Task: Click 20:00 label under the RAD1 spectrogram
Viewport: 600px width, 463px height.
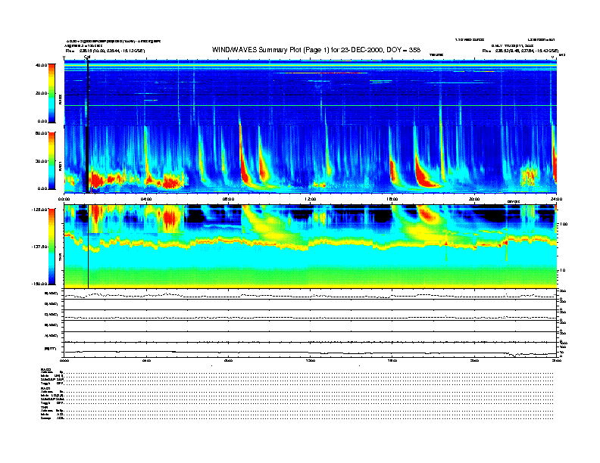Action: [474, 199]
